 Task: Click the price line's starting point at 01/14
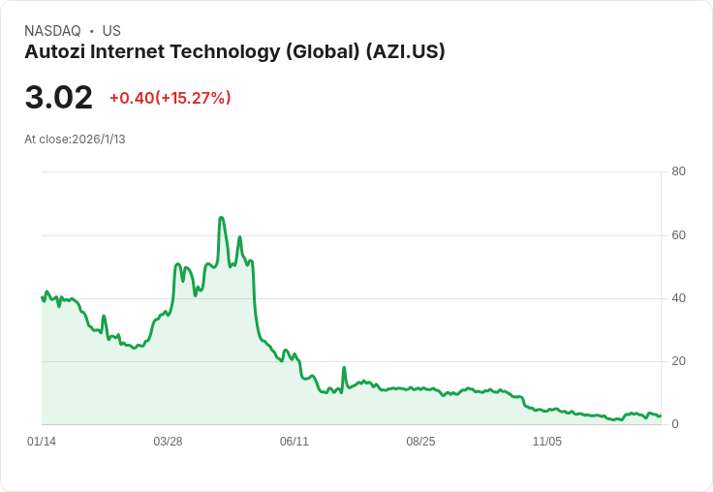[x=43, y=297]
